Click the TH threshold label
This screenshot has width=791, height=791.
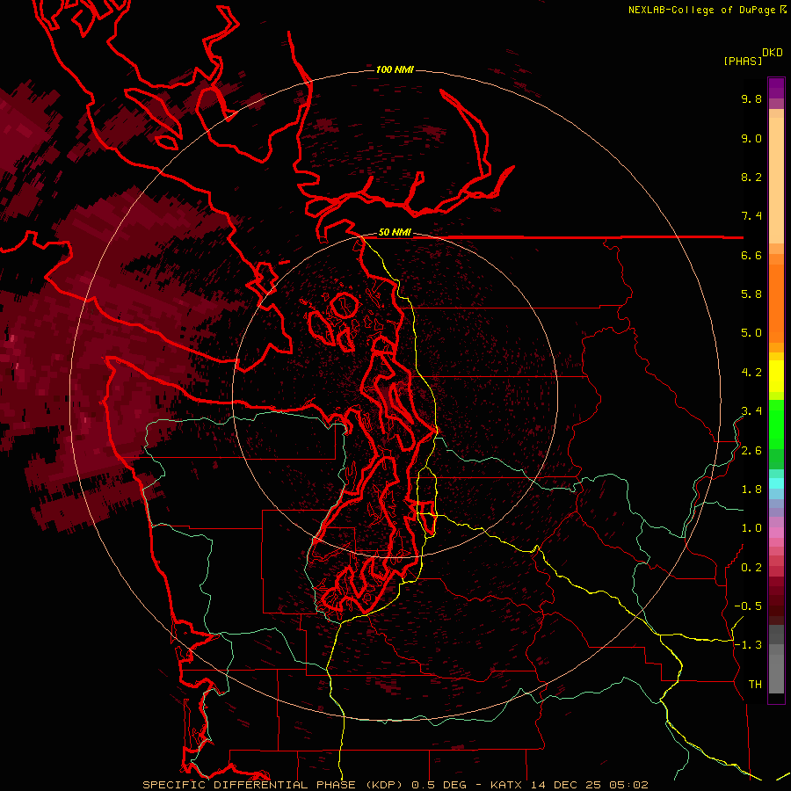tap(755, 685)
